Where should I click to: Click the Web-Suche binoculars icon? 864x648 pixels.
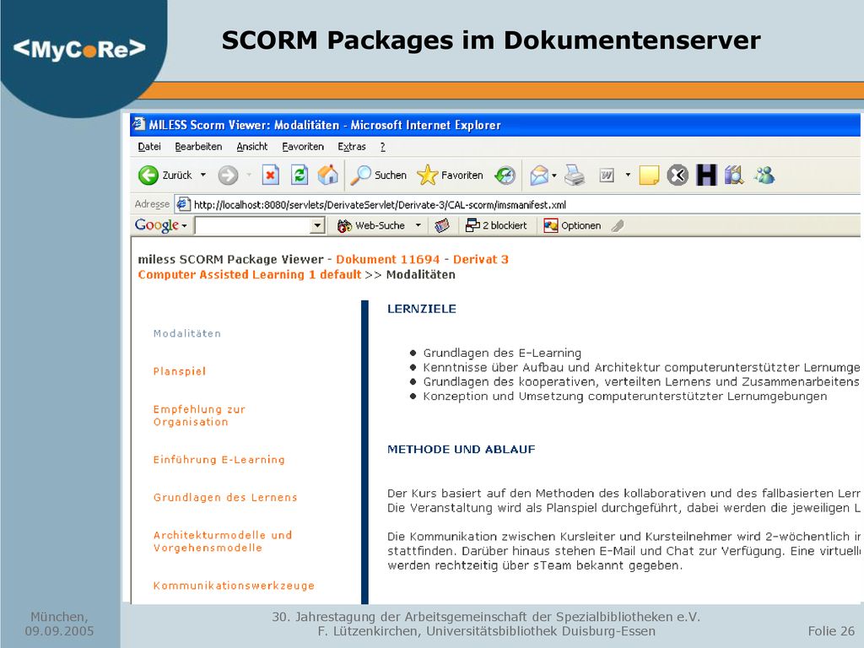pyautogui.click(x=344, y=225)
